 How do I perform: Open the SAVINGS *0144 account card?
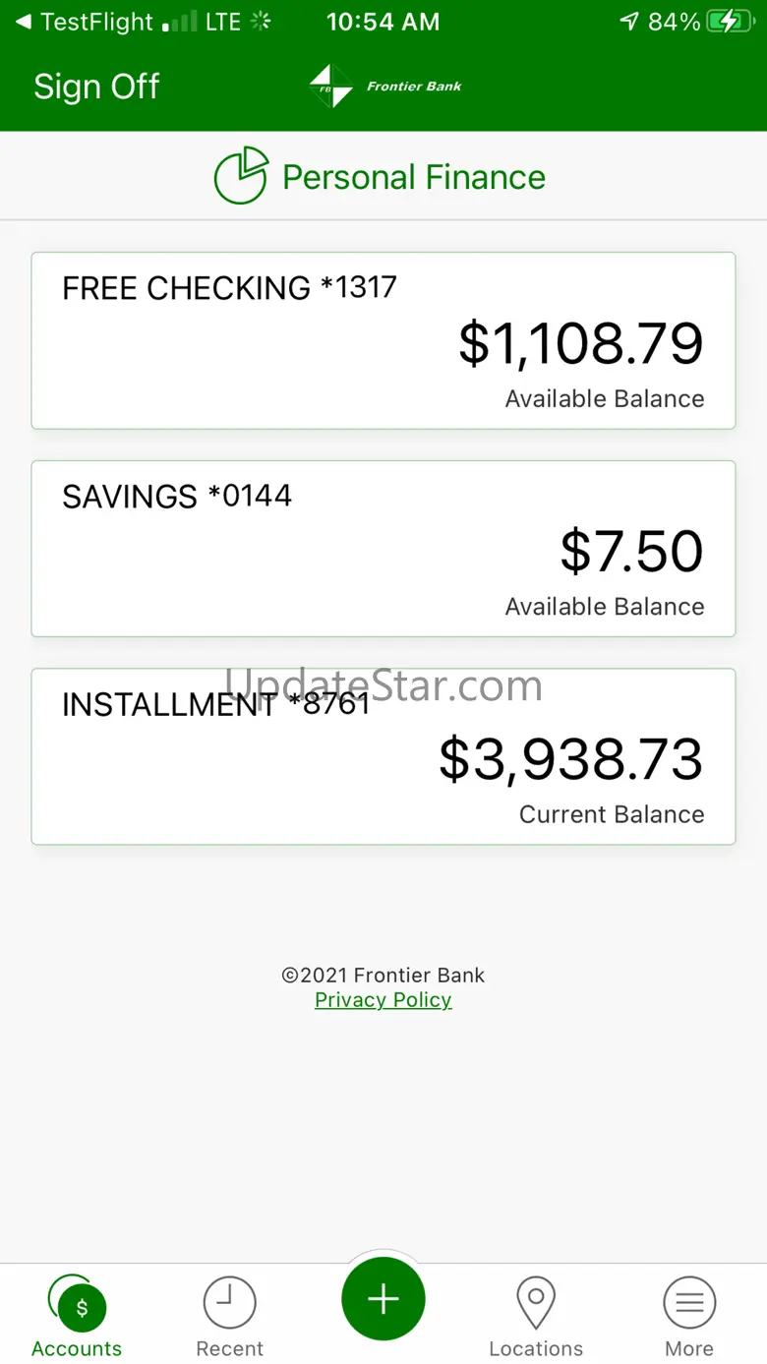coord(383,549)
